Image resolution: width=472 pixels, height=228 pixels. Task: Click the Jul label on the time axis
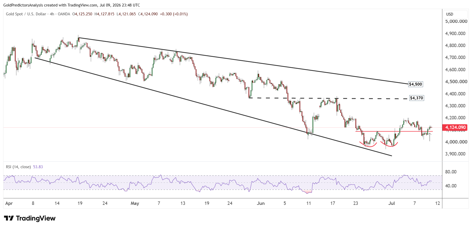(392, 203)
